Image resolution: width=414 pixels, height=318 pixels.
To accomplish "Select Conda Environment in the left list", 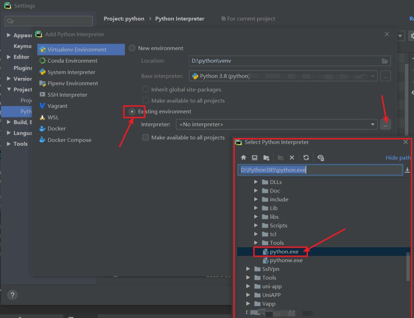I will (72, 61).
